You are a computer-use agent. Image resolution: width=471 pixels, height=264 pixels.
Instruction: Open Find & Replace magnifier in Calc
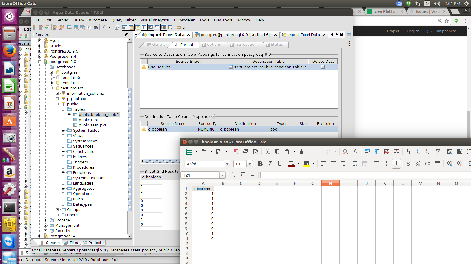345,152
